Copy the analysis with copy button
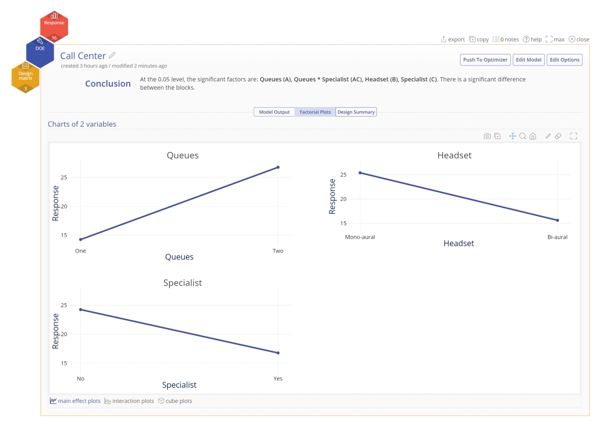The image size is (600, 428). pyautogui.click(x=479, y=39)
